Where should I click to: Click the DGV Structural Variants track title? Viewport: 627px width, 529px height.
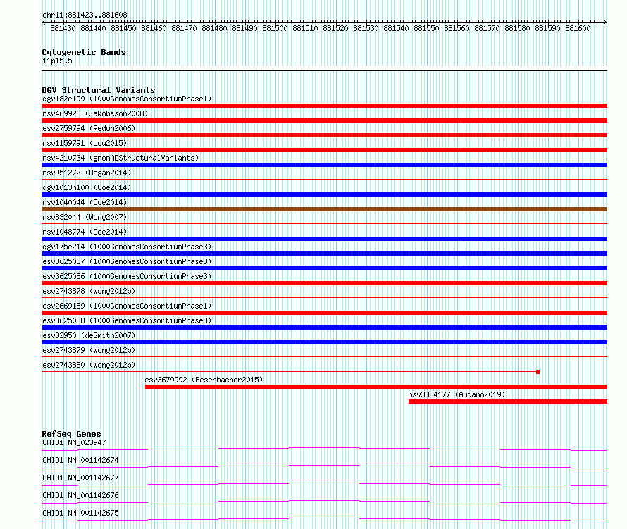[x=99, y=90]
